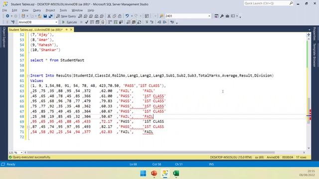Click the Execute button
Viewport: 319px width, 179px height.
70,22
